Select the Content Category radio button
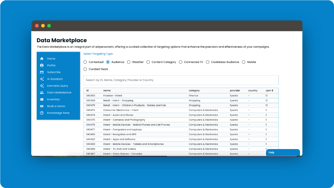Viewport: 334px width, 188px height. 148,62
